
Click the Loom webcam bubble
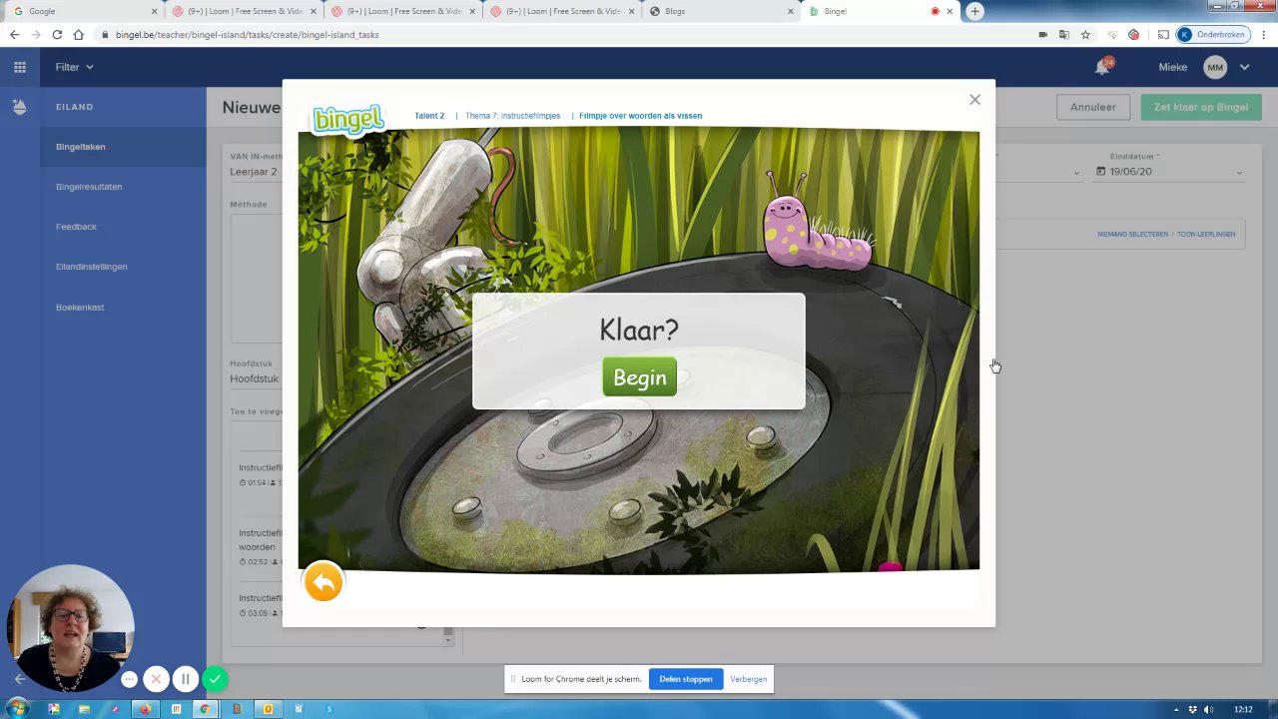coord(70,628)
